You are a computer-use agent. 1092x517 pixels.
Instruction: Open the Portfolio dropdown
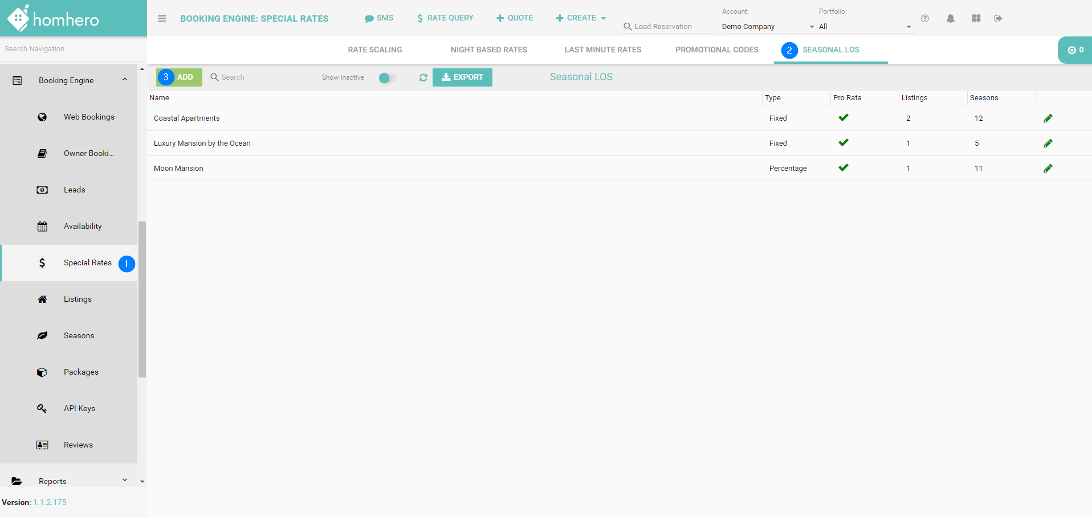coord(865,27)
